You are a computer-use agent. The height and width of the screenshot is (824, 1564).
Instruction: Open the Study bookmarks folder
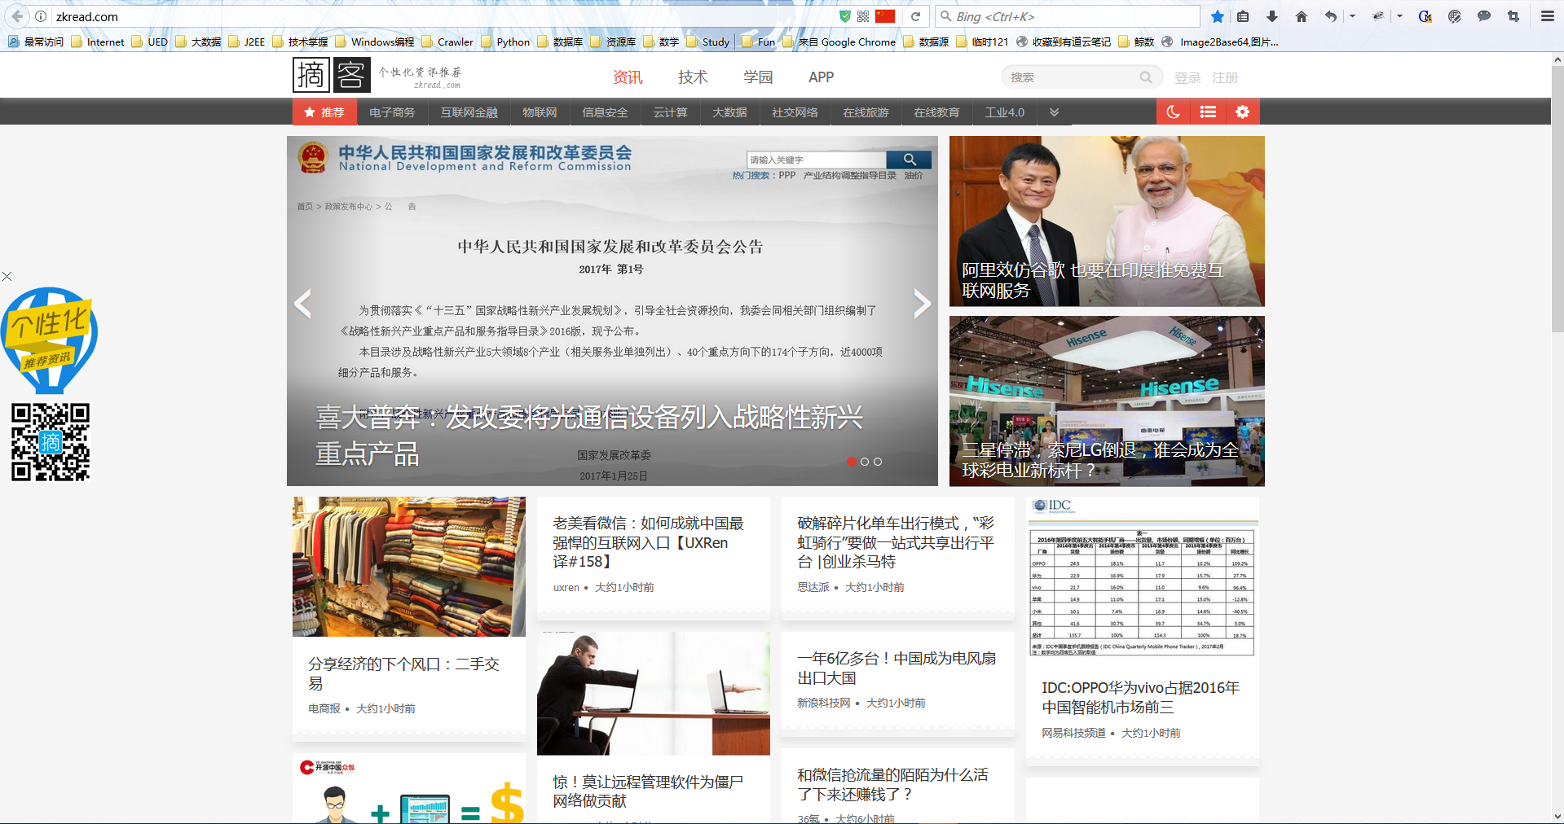coord(708,42)
